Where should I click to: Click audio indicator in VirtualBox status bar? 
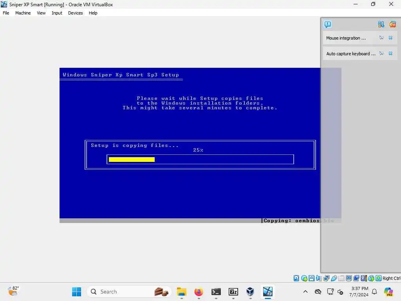(319, 278)
